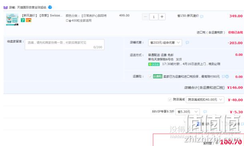Click the Tmall store logo icon
The height and width of the screenshot is (146, 244).
[6, 8]
